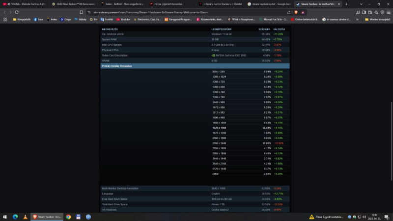Open the Könyvjelzők bookmarks folder
Viewport: 393px width, 221px height.
[22, 19]
